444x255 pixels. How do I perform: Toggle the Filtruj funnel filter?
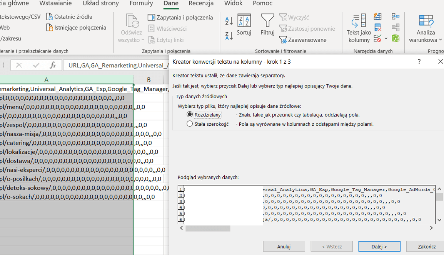click(x=267, y=25)
